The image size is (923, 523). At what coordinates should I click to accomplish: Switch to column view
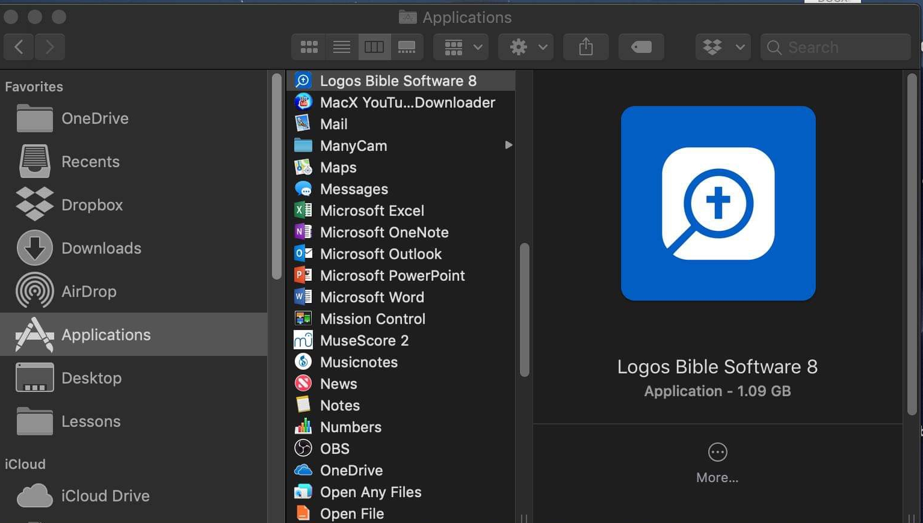point(374,47)
